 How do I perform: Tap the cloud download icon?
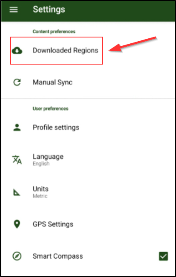pyautogui.click(x=17, y=50)
